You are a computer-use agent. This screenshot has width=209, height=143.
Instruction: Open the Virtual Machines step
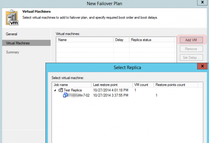point(18,43)
